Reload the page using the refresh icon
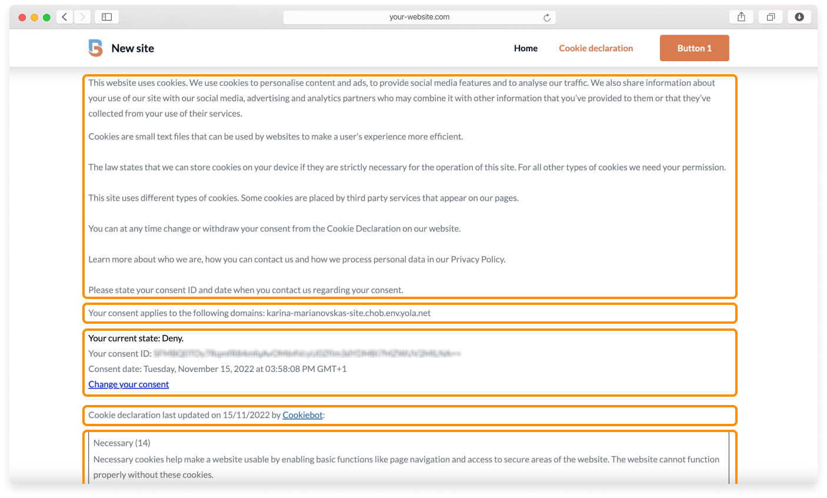The image size is (827, 498). pos(547,18)
